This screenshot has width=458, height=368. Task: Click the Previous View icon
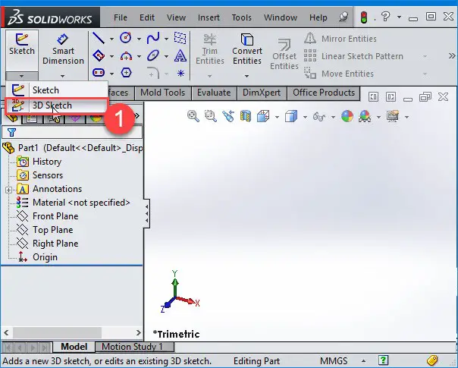pos(228,116)
